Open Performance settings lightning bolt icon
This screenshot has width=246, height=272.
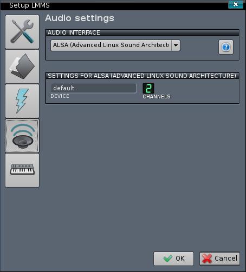coord(22,101)
